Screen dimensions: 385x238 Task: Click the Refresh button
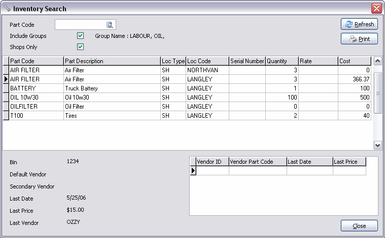click(x=359, y=24)
